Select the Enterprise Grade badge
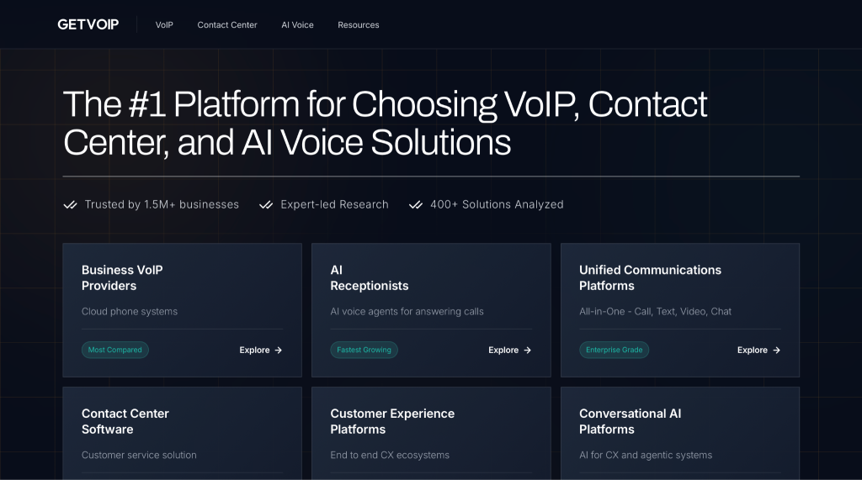This screenshot has height=480, width=862. [x=614, y=350]
